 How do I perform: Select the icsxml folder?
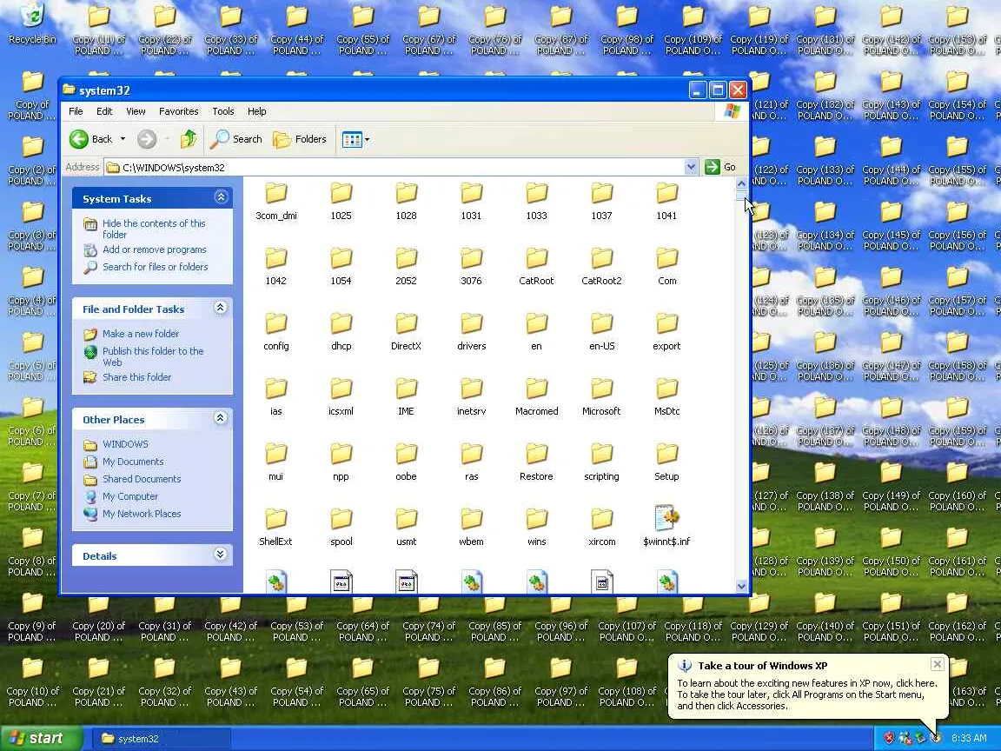coord(341,397)
